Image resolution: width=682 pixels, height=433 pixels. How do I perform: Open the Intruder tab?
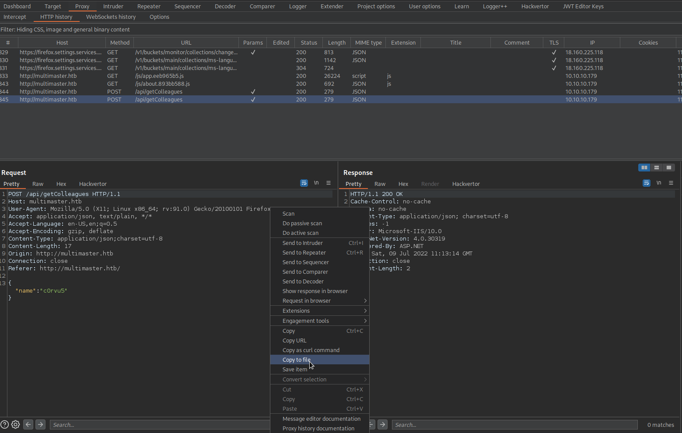113,6
